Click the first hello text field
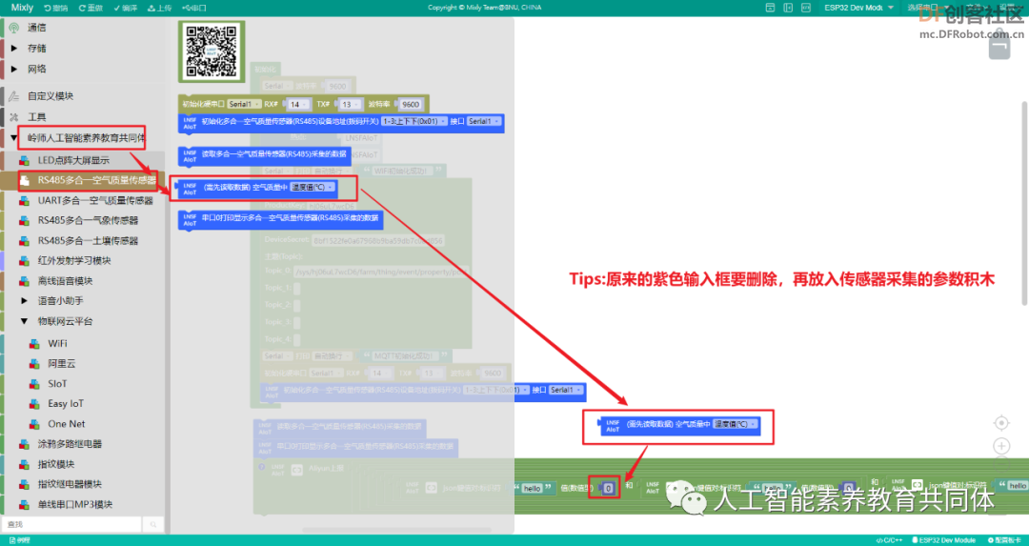The image size is (1029, 546). pos(533,488)
